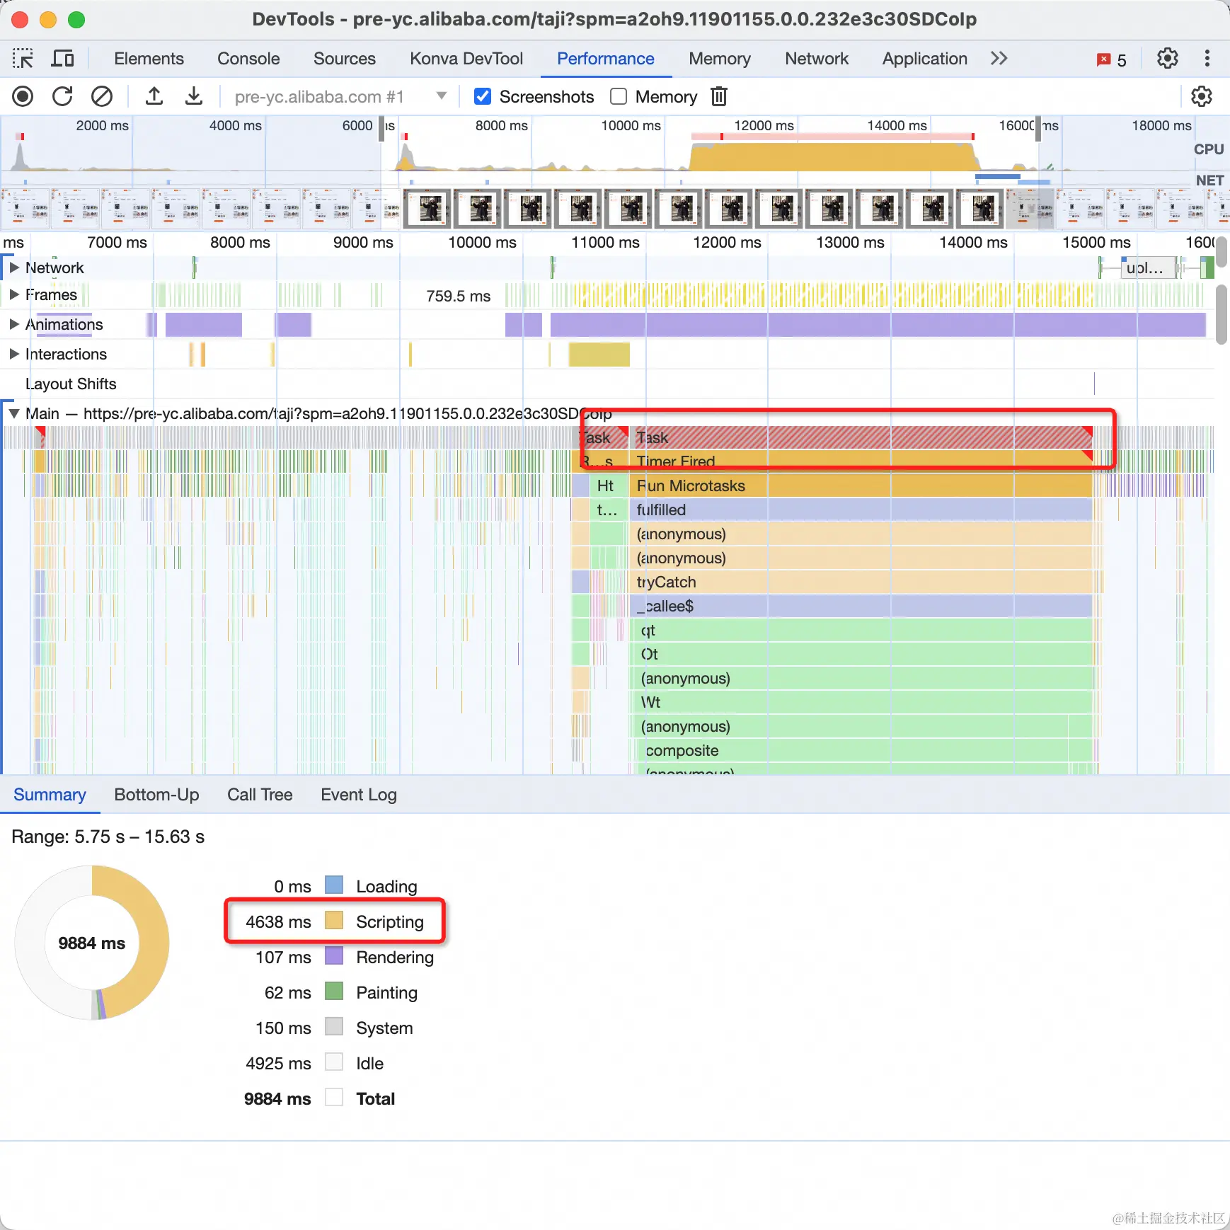Click the Idle legend label
The width and height of the screenshot is (1230, 1230).
(x=369, y=1063)
